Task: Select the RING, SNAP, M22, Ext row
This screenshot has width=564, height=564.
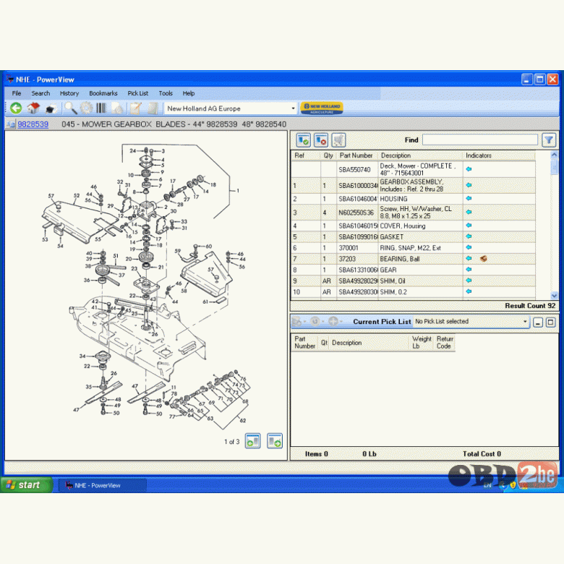Action: pos(413,248)
